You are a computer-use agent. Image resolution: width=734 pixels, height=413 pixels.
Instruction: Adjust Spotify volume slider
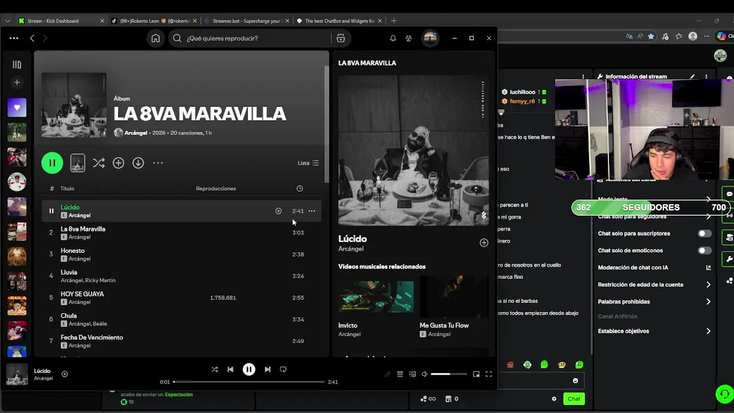tap(449, 374)
